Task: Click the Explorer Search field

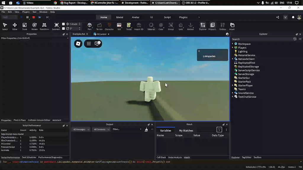Action: [x=262, y=39]
